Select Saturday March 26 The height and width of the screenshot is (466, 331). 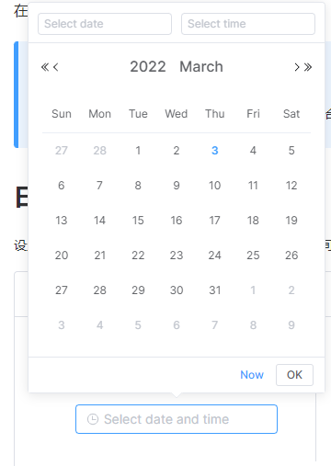pyautogui.click(x=291, y=256)
